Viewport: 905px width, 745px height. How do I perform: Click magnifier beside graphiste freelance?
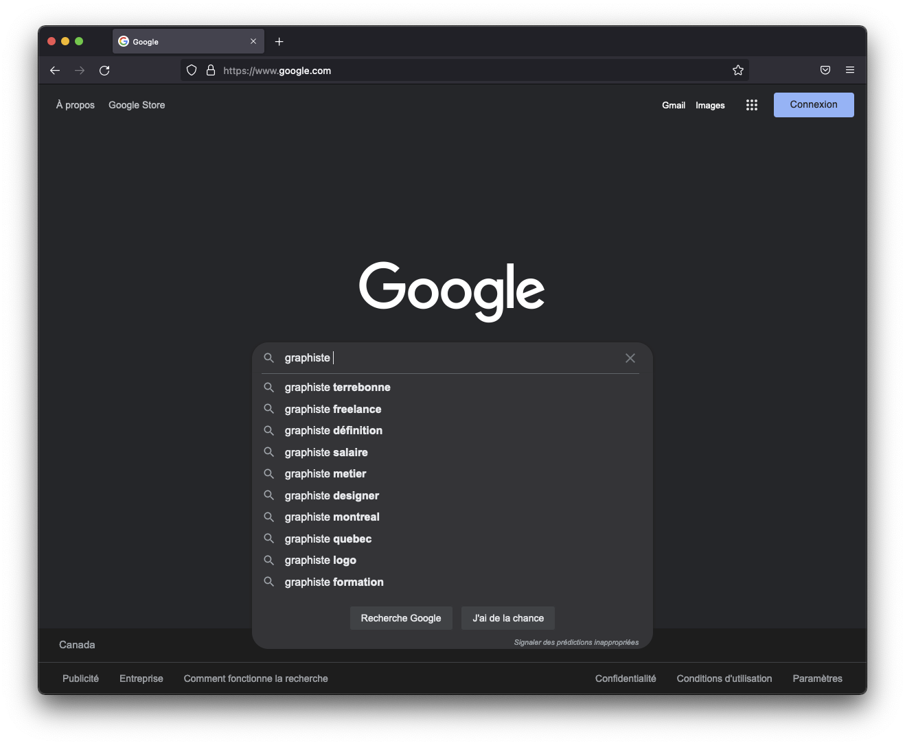click(269, 409)
